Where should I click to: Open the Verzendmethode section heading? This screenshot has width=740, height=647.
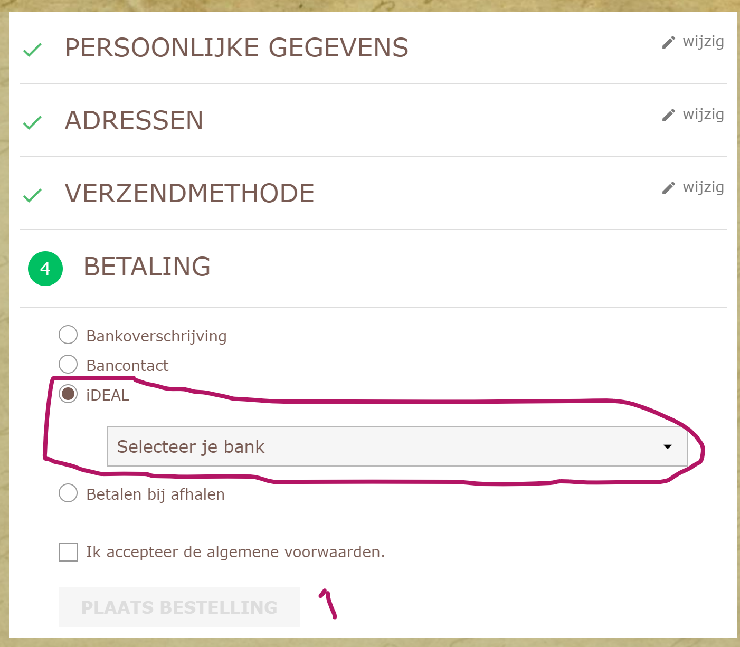[x=189, y=193]
